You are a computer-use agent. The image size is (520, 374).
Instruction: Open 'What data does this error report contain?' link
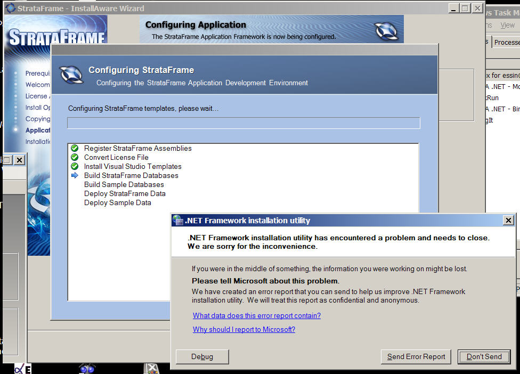tap(257, 315)
